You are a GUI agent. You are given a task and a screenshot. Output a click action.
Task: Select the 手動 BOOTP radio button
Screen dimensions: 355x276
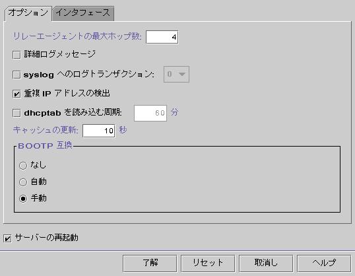pos(23,199)
